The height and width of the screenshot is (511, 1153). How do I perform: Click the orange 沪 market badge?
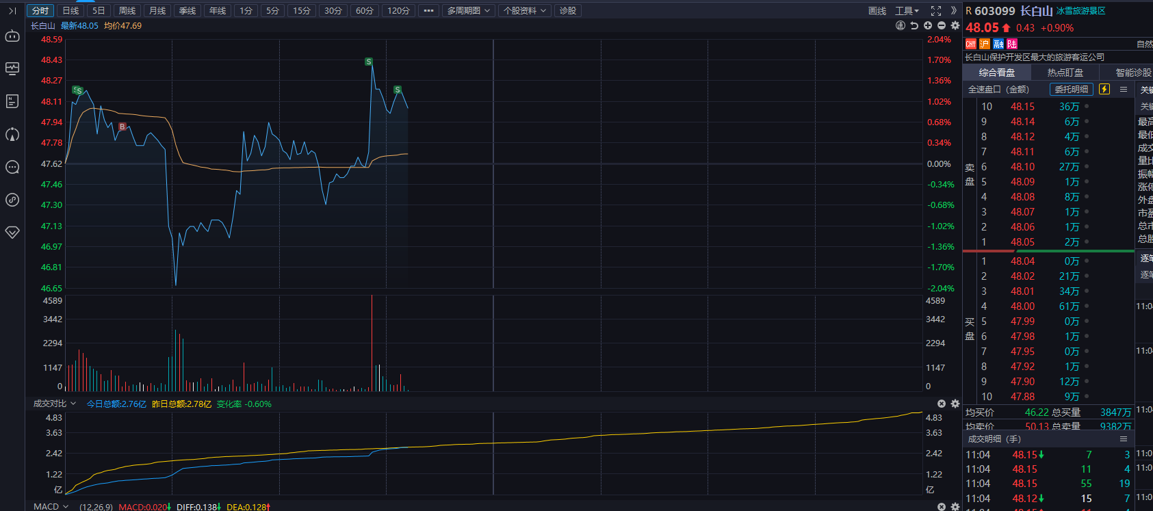pos(985,44)
